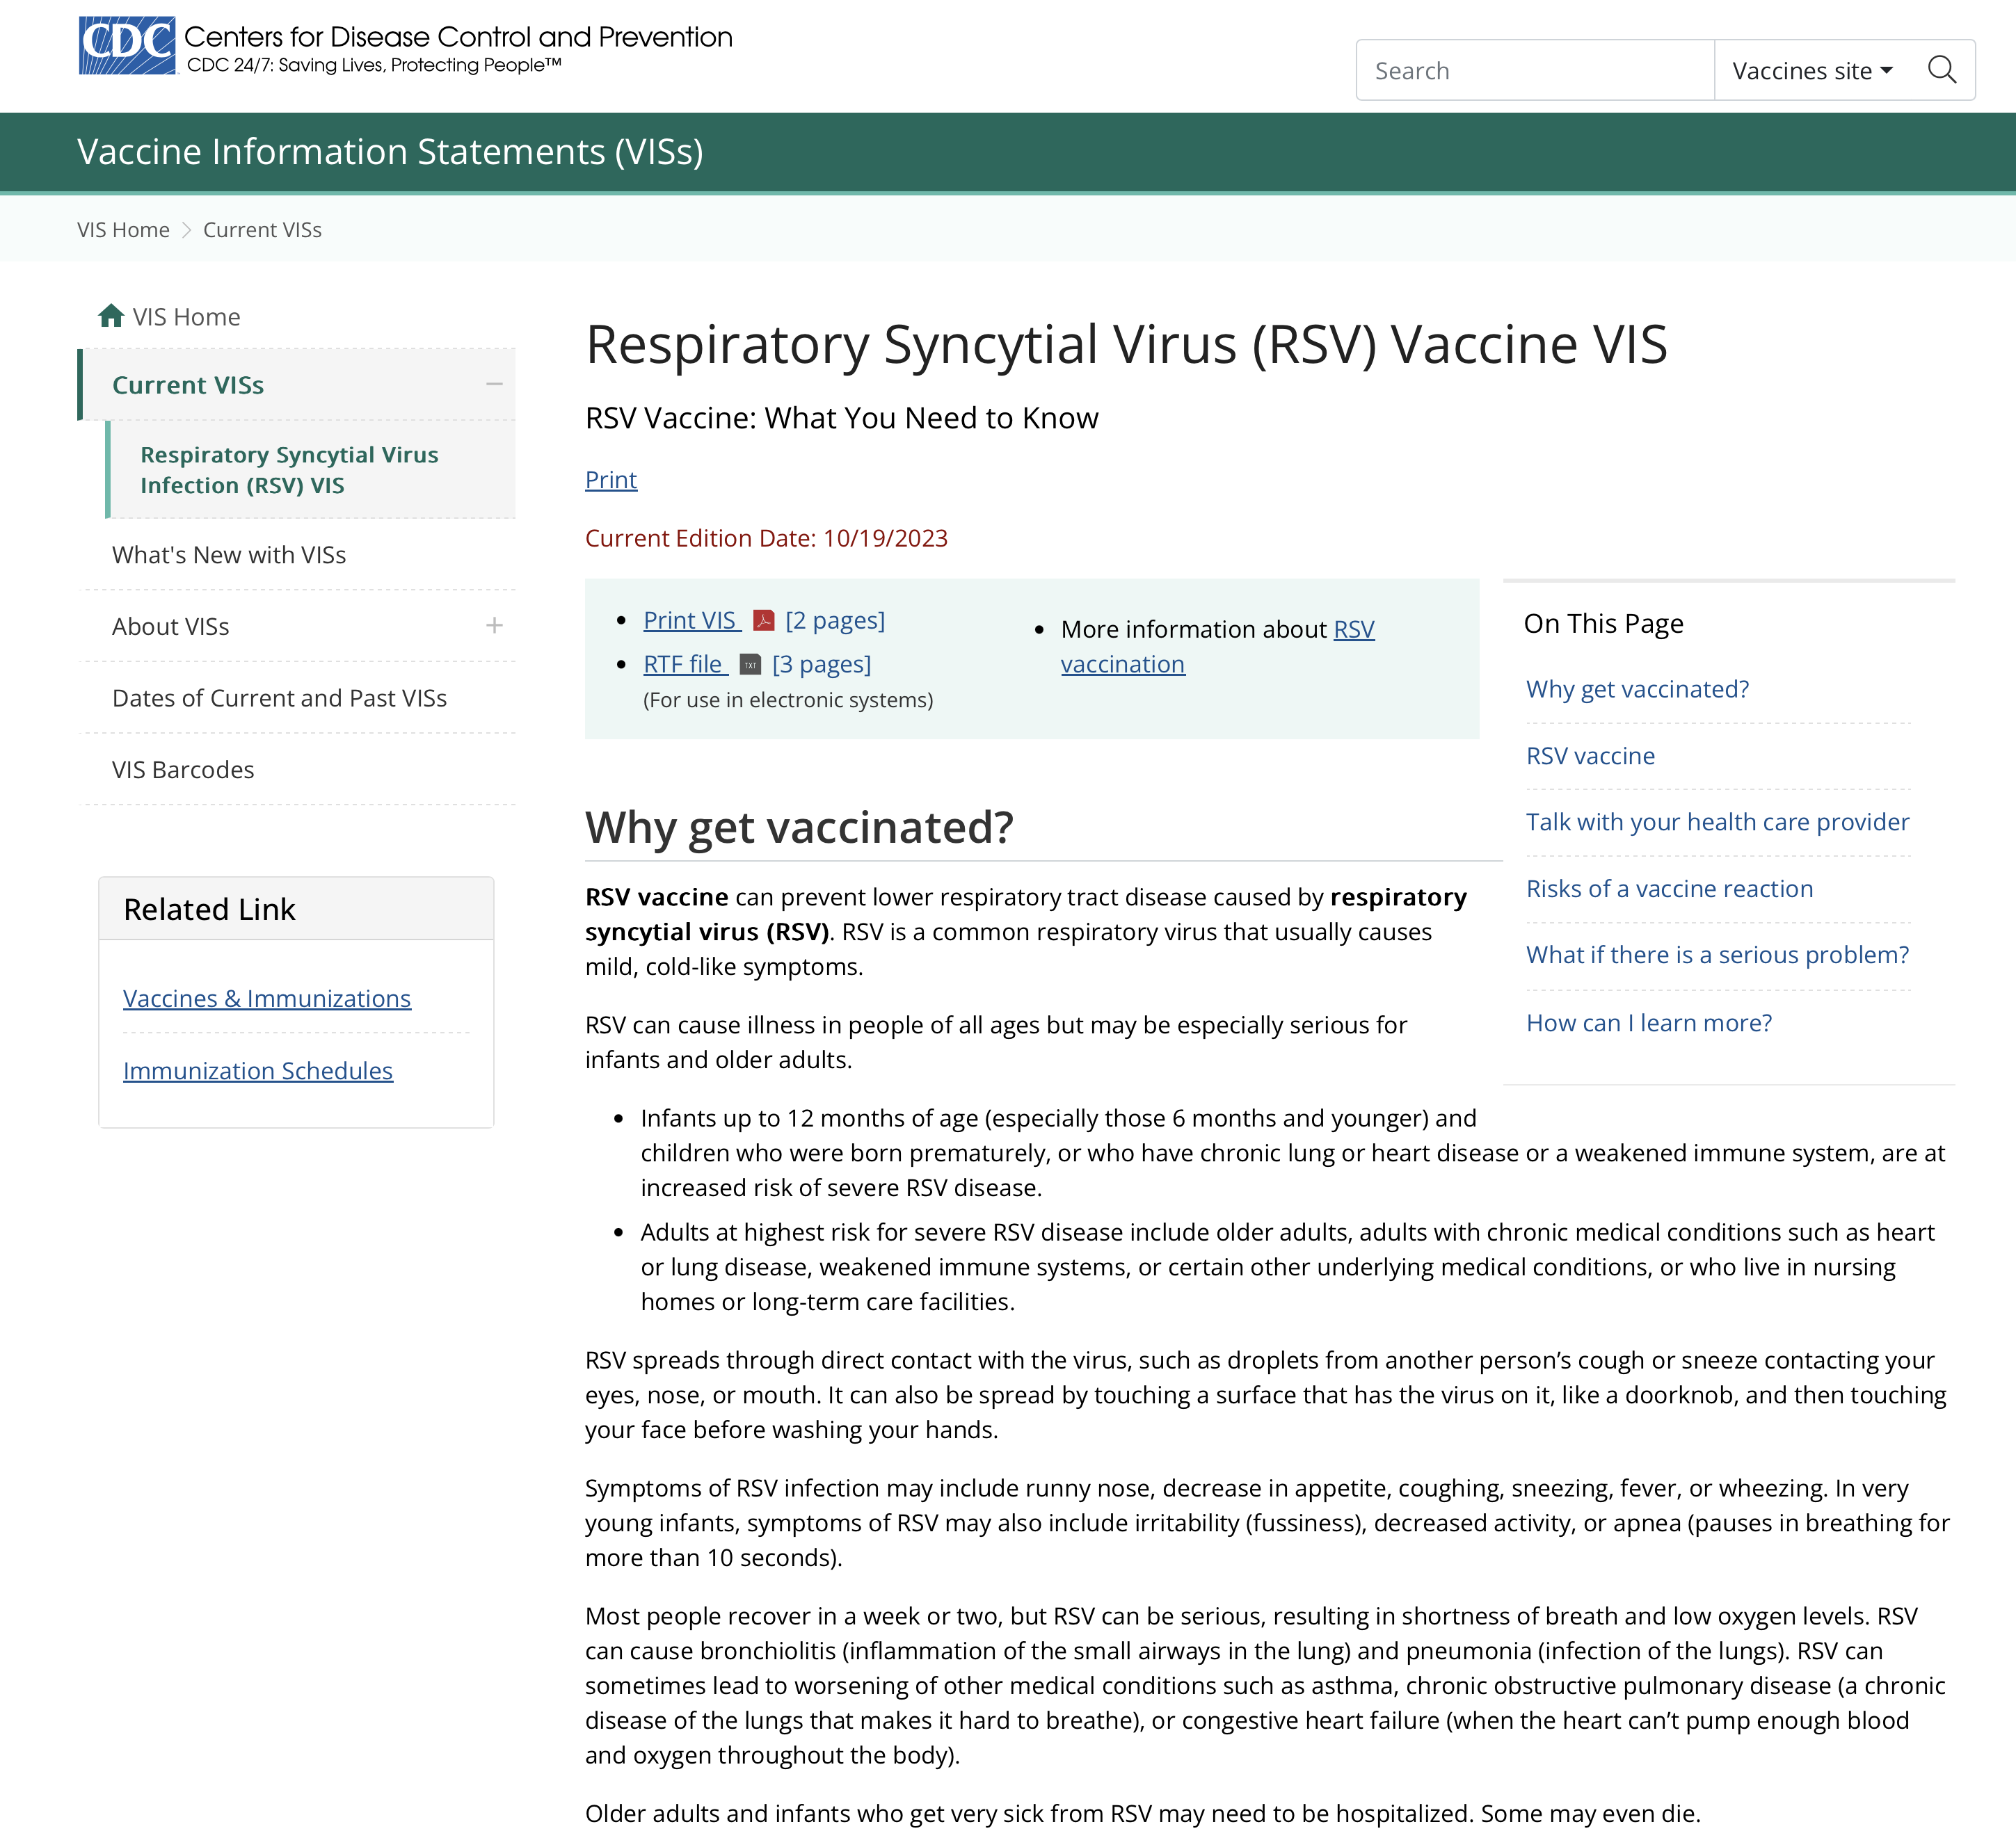The image size is (2016, 1847).
Task: Jump to Risks of a vaccine reaction
Action: [x=1668, y=889]
